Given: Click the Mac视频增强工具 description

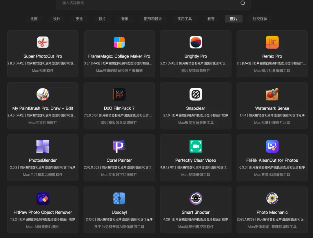Looking at the screenshot, I should pos(196,174).
